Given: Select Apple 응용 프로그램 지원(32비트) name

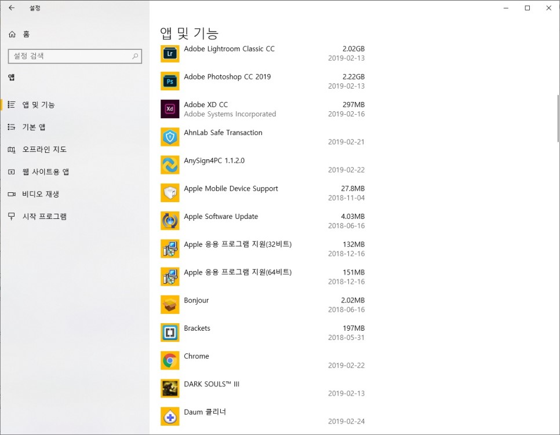Looking at the screenshot, I should click(238, 244).
